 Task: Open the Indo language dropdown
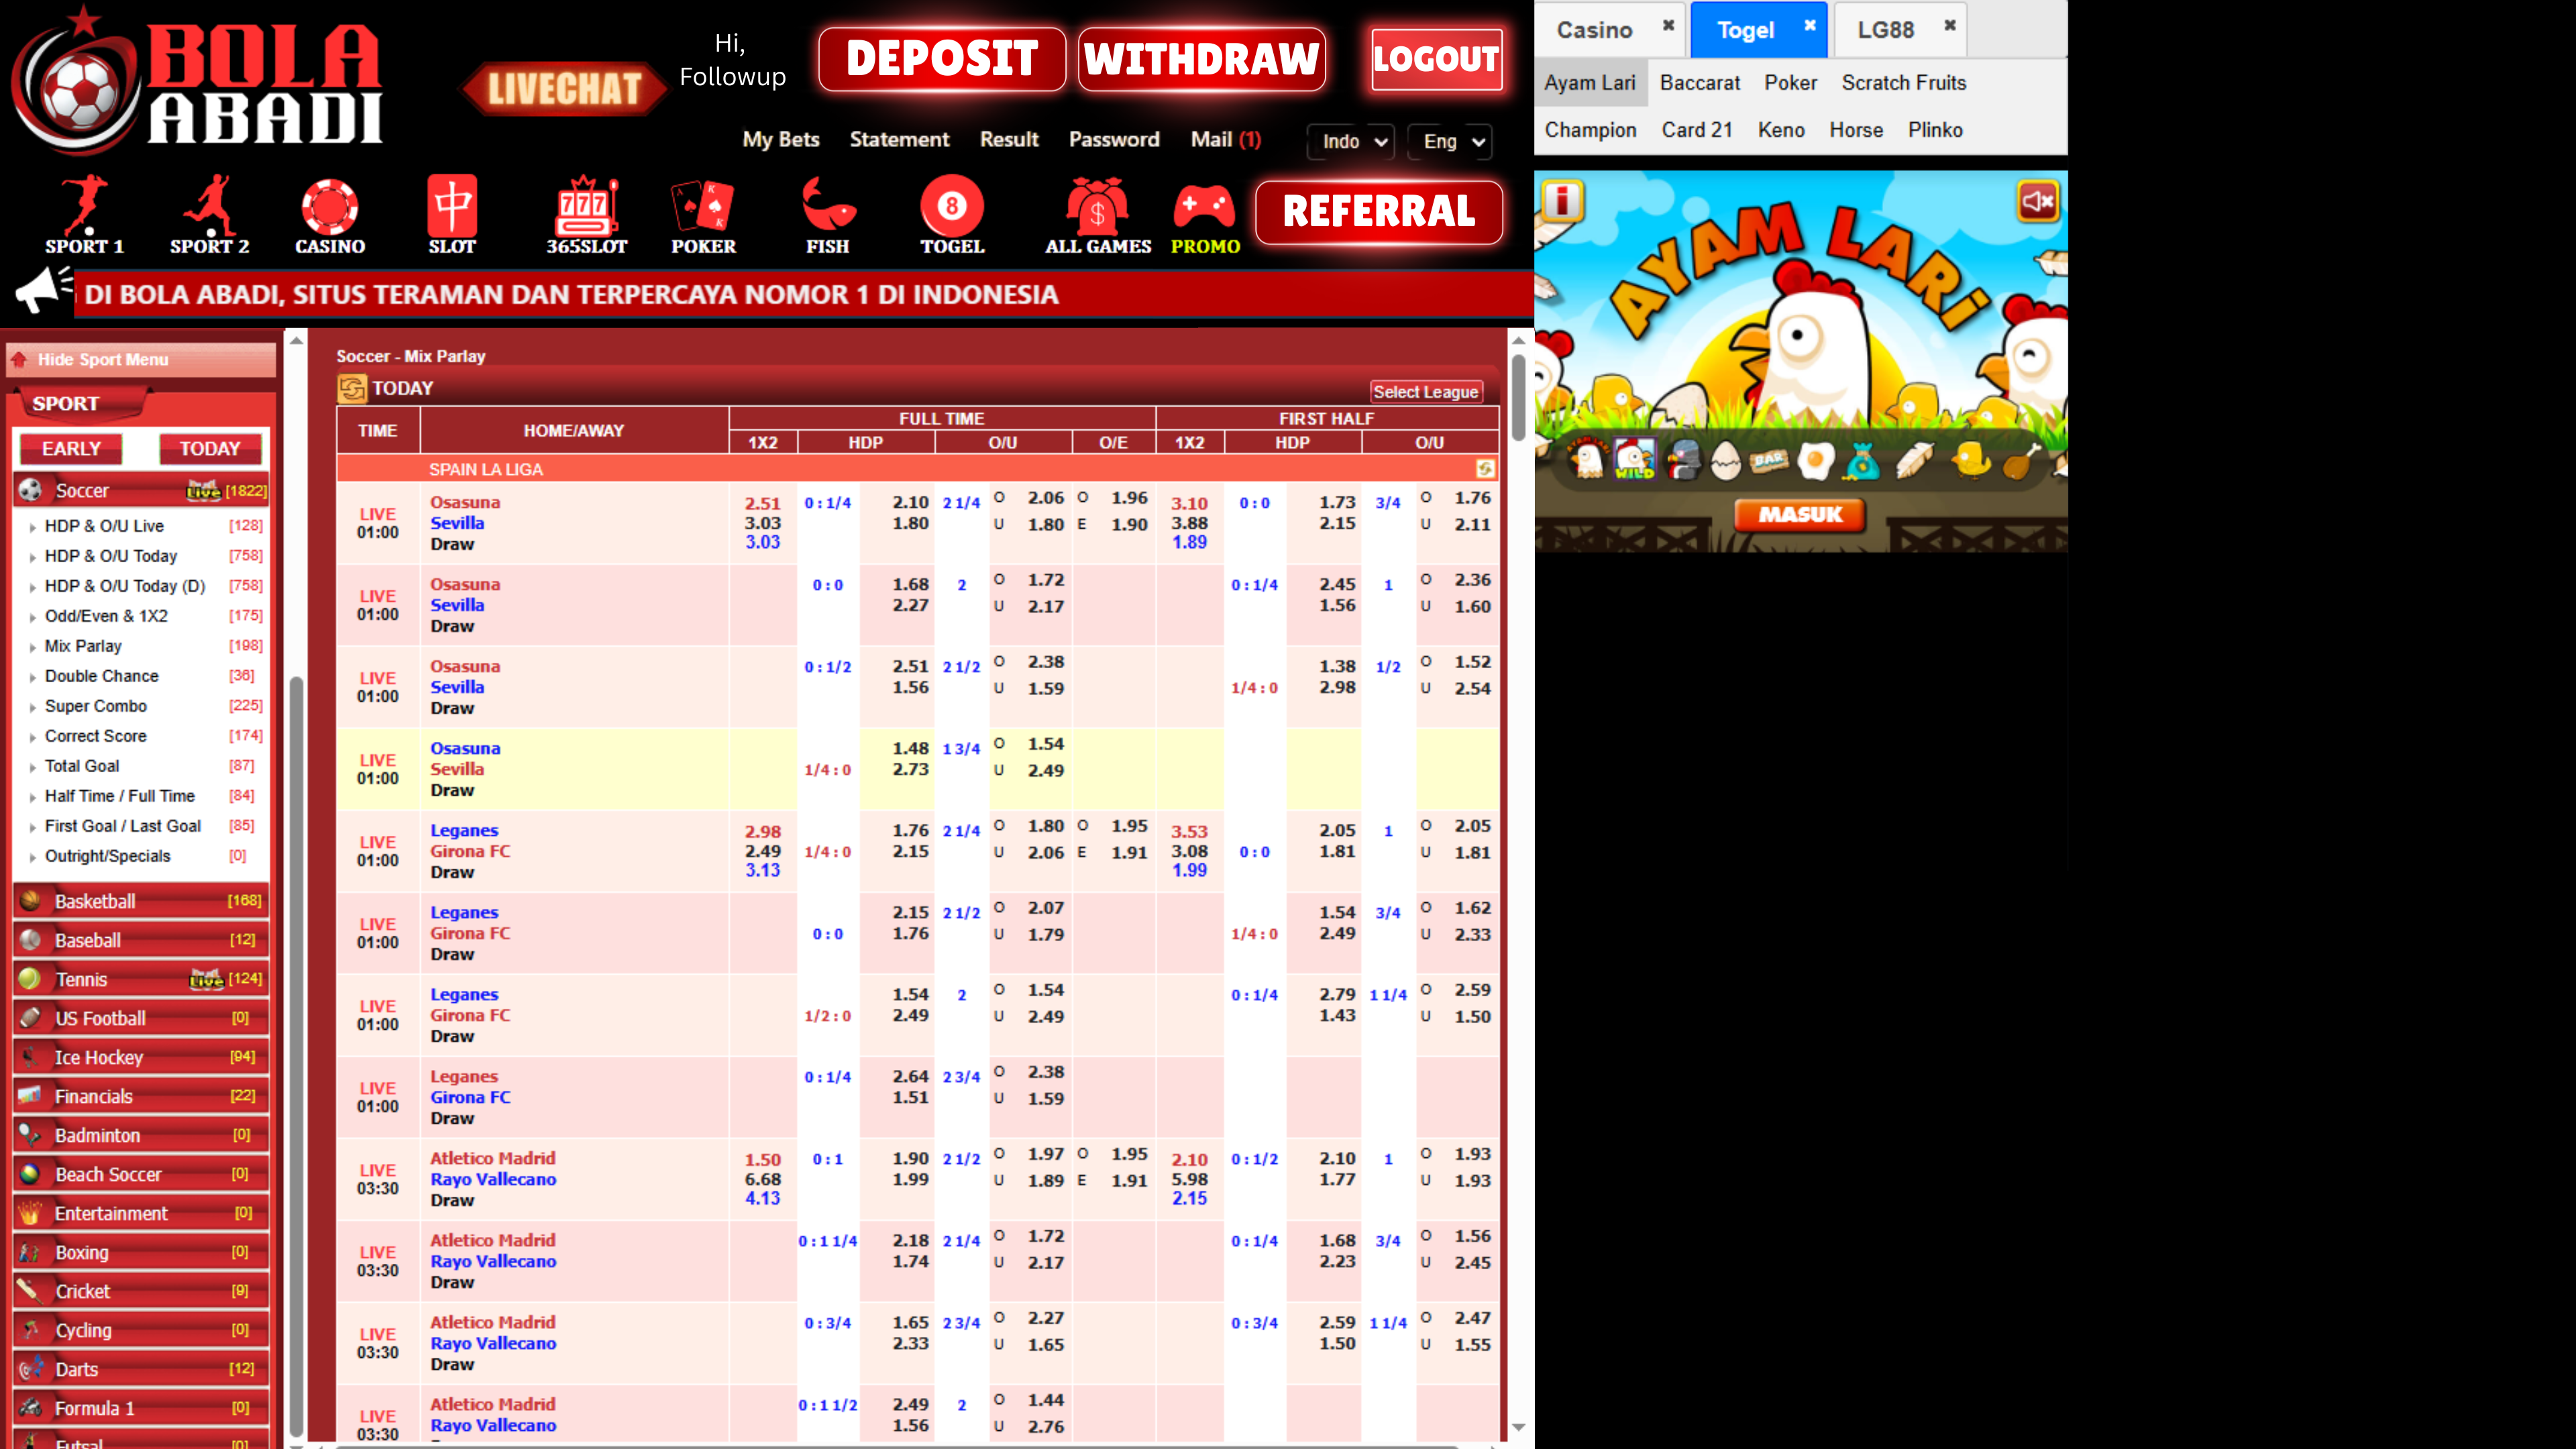click(x=1351, y=142)
